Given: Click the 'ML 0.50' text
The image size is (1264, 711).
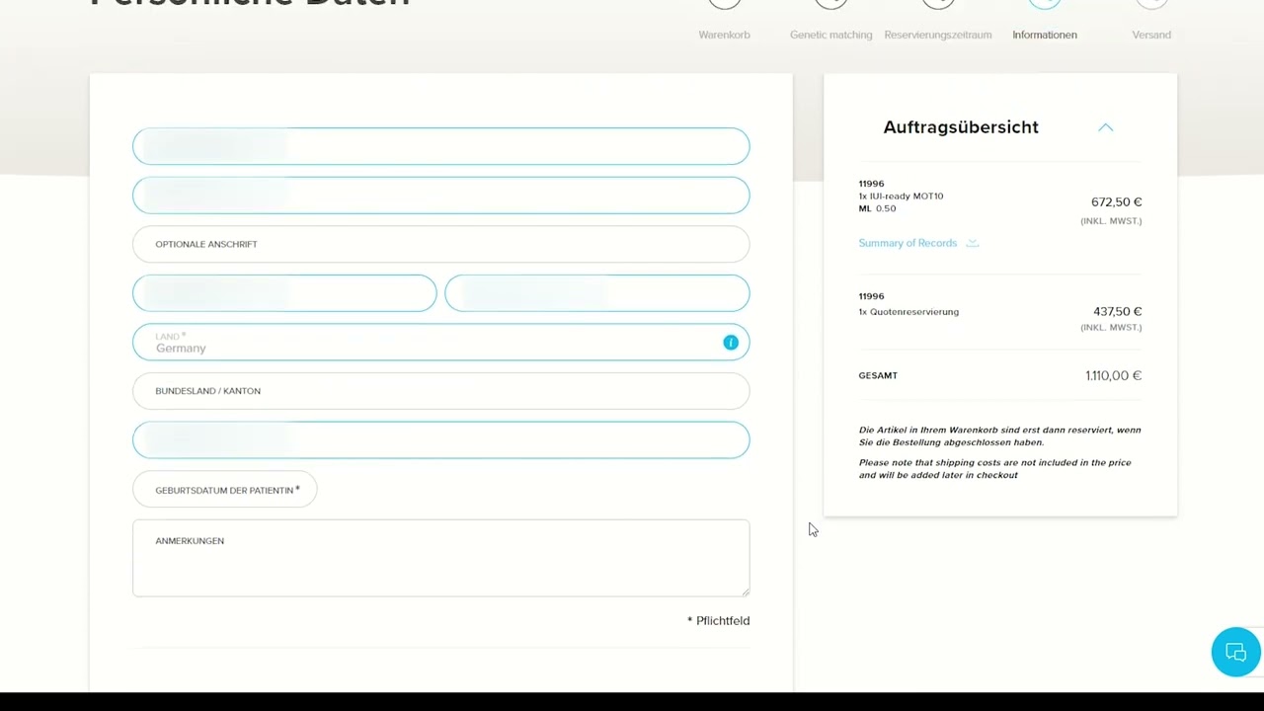Looking at the screenshot, I should pyautogui.click(x=877, y=209).
